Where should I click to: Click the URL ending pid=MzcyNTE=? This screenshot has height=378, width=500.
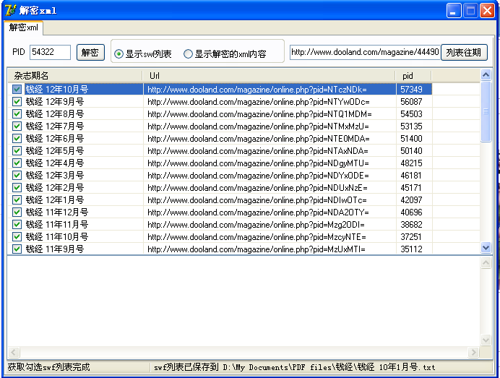[x=257, y=236]
